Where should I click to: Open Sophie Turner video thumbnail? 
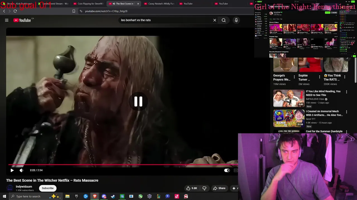pos(310,65)
